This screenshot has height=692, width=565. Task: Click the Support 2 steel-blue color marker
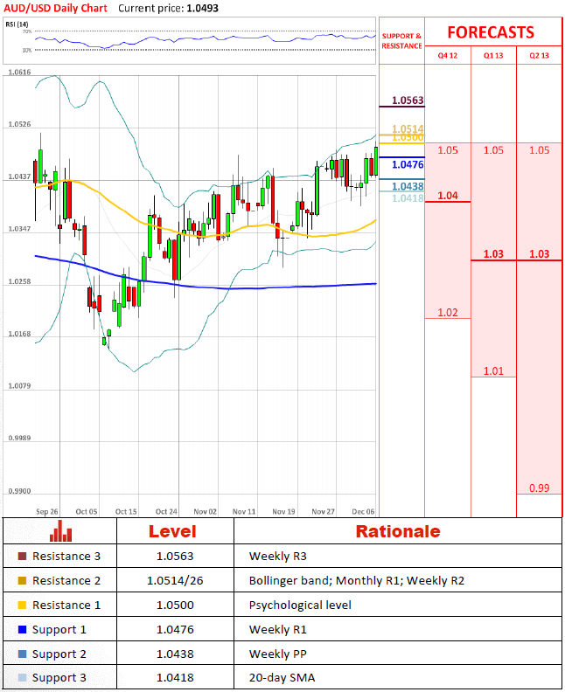click(22, 654)
